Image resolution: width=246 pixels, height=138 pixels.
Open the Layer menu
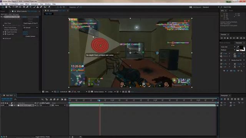22,4
